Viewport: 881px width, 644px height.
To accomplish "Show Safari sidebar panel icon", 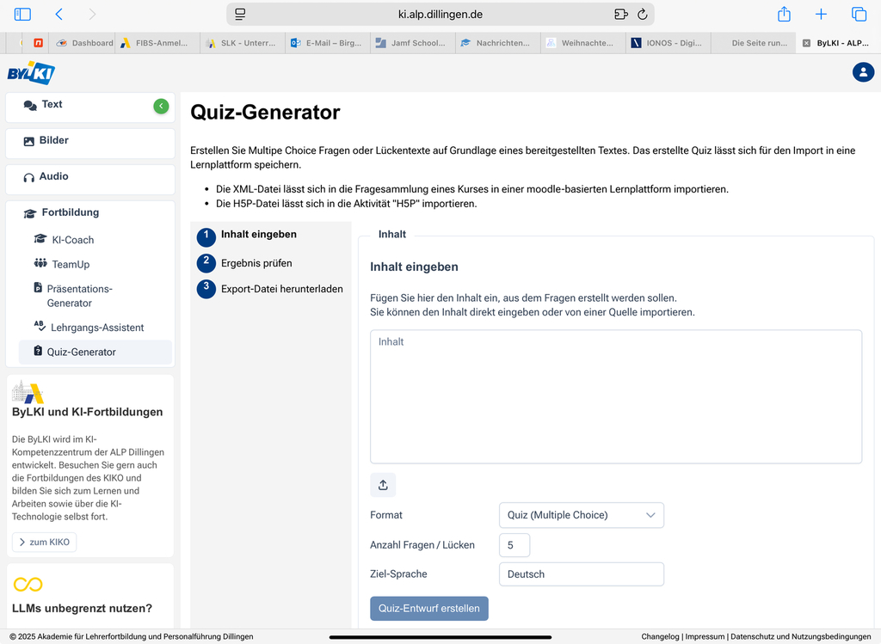I will pos(22,14).
